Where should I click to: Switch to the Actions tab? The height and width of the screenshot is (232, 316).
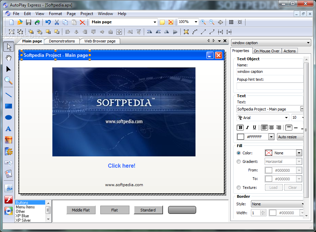click(x=290, y=51)
